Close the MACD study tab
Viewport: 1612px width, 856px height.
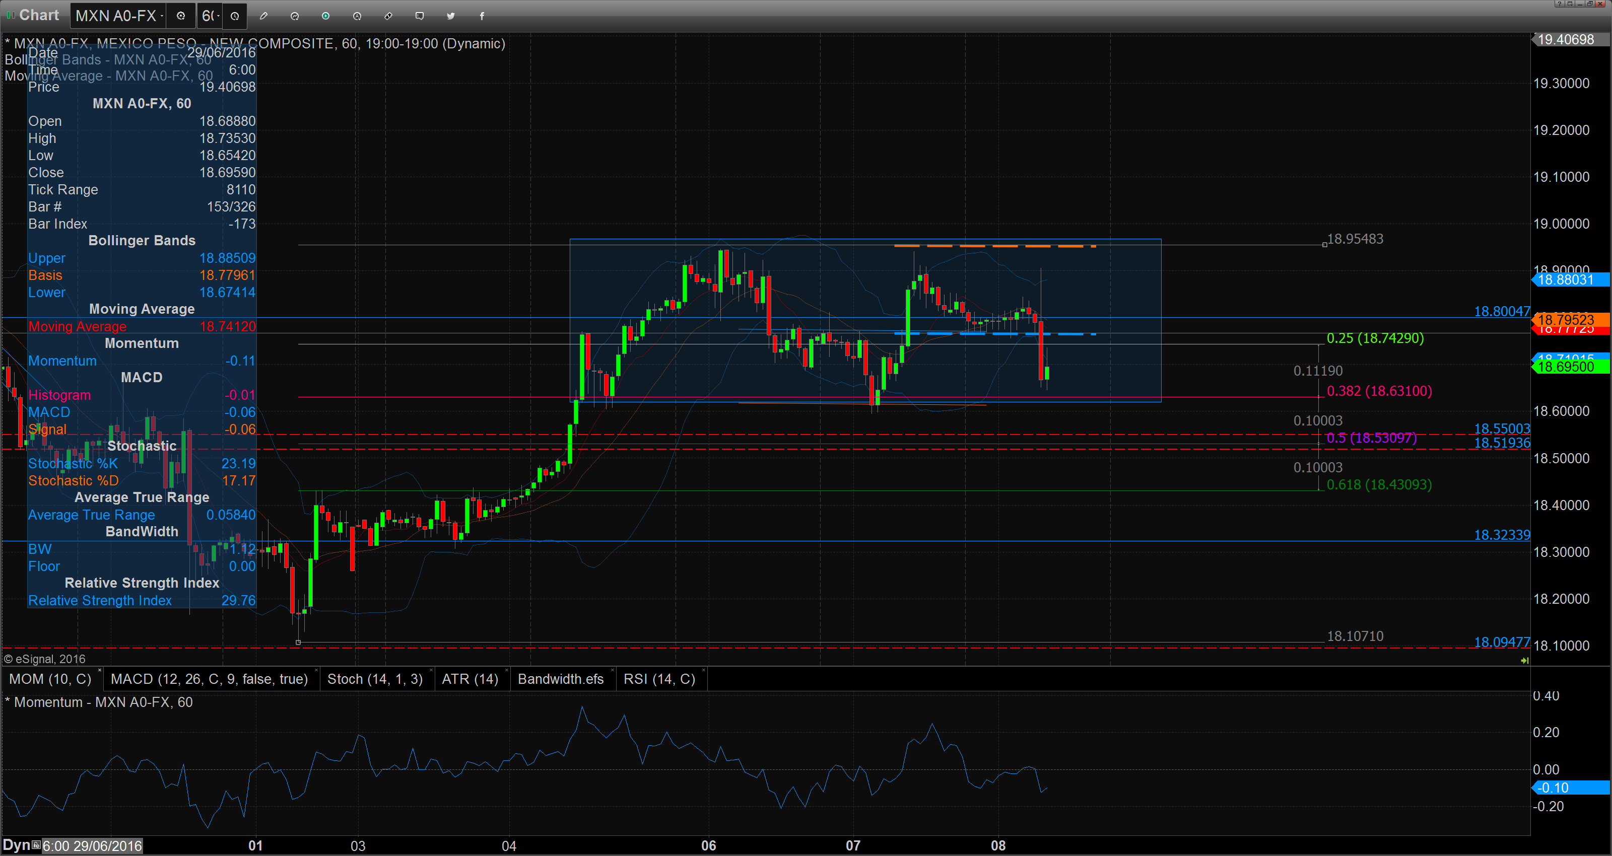[316, 671]
